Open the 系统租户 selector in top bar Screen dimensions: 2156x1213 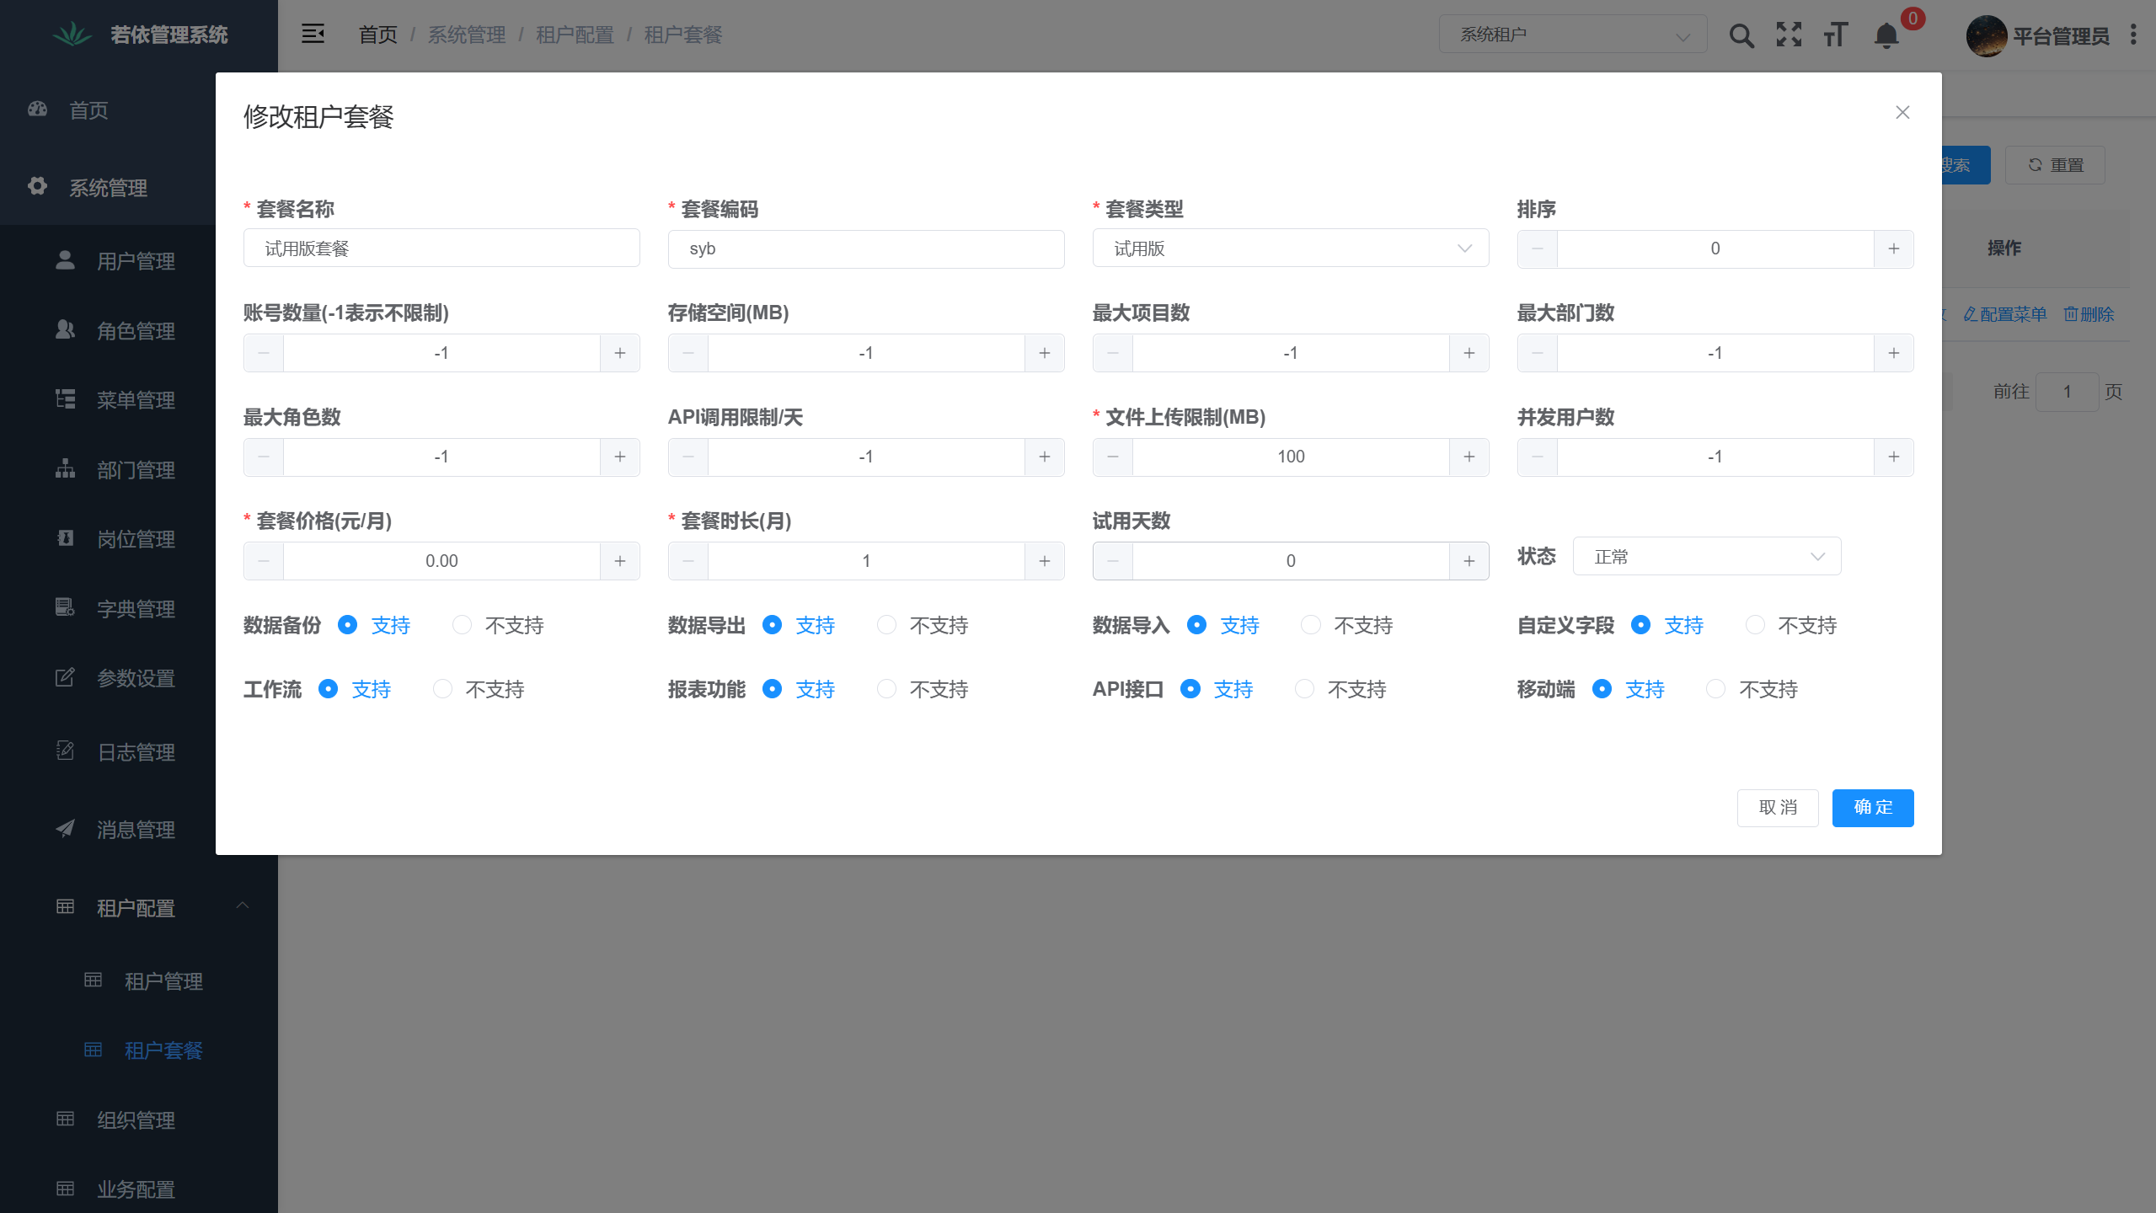[1570, 34]
